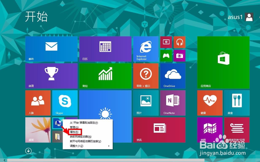Open the Sports (体育) trophy tile
Viewport: 260px width, 162px height.
51,76
